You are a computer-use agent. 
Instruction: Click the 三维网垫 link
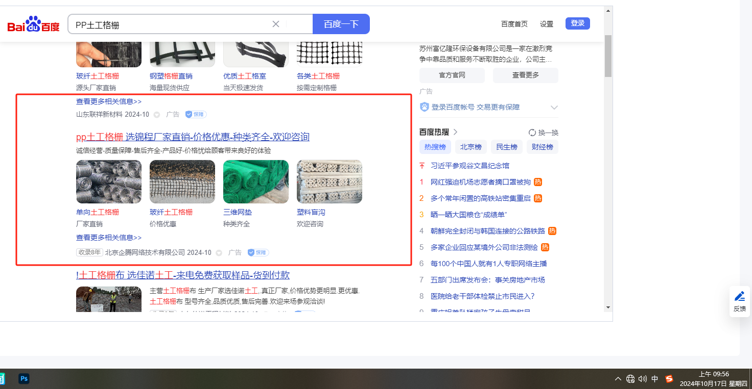click(x=238, y=212)
